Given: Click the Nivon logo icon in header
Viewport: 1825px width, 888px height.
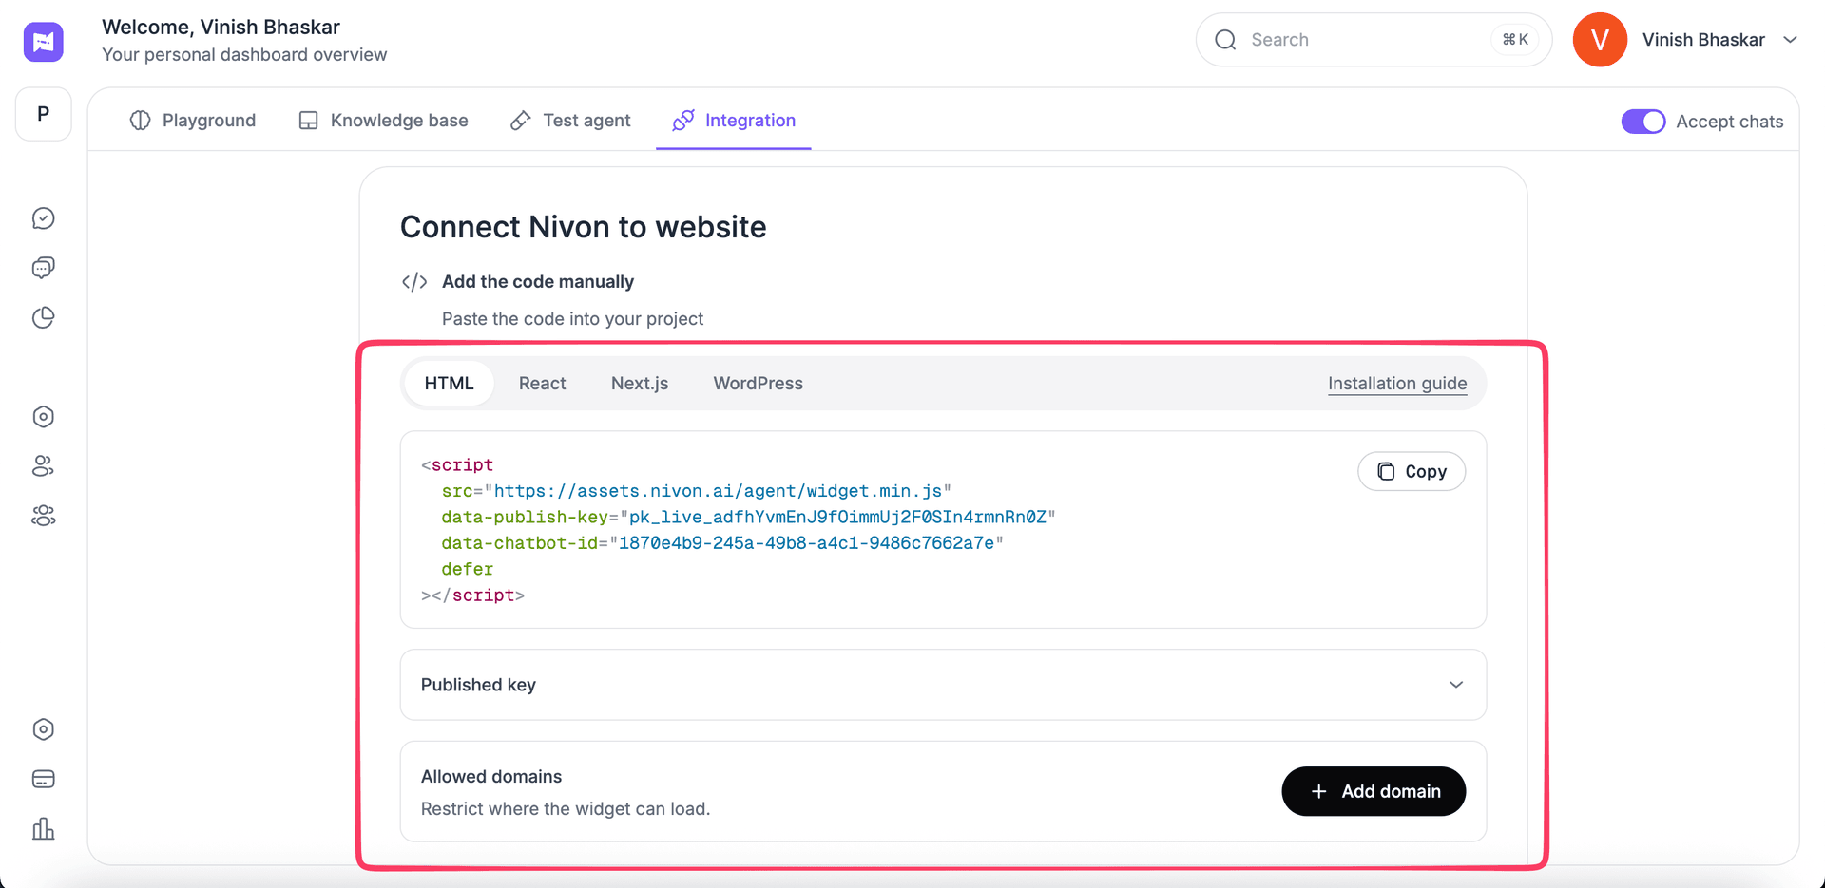Looking at the screenshot, I should tap(43, 42).
